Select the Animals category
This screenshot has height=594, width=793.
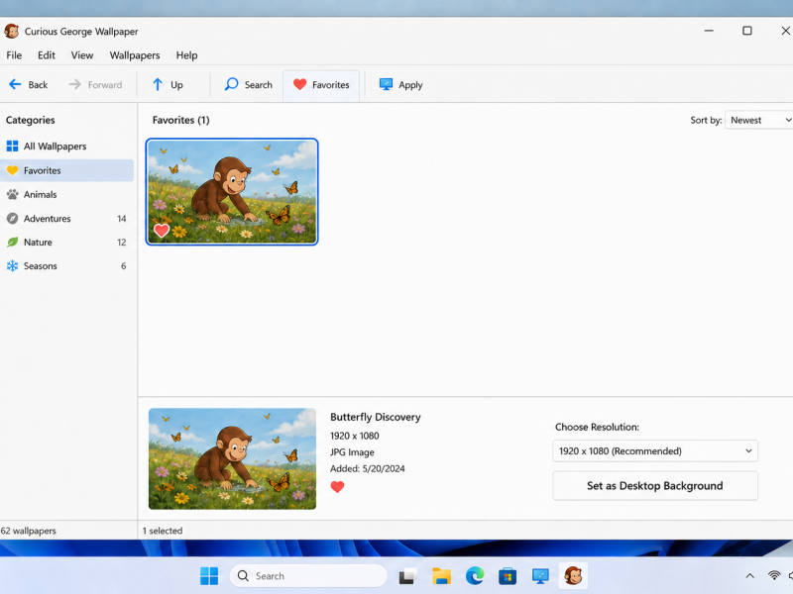(x=66, y=194)
